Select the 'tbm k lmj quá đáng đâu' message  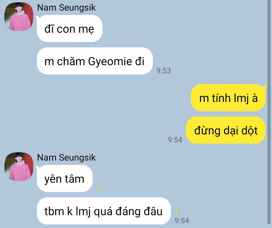[104, 211]
